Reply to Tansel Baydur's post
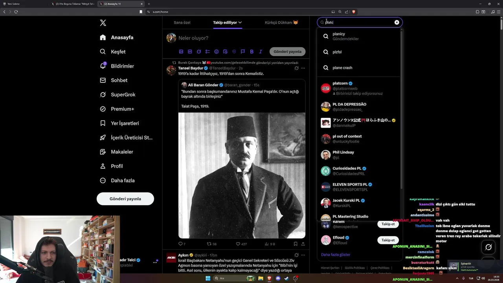The image size is (503, 283). pos(182,244)
